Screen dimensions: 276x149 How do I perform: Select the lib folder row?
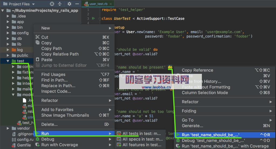(x=17, y=44)
